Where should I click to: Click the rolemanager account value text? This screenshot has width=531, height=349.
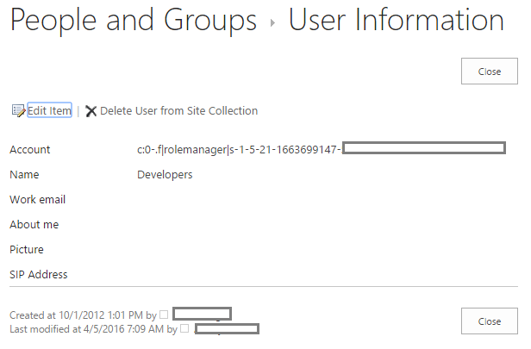click(239, 150)
